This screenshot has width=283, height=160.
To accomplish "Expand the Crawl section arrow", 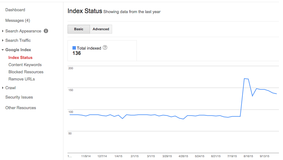I will [3, 88].
